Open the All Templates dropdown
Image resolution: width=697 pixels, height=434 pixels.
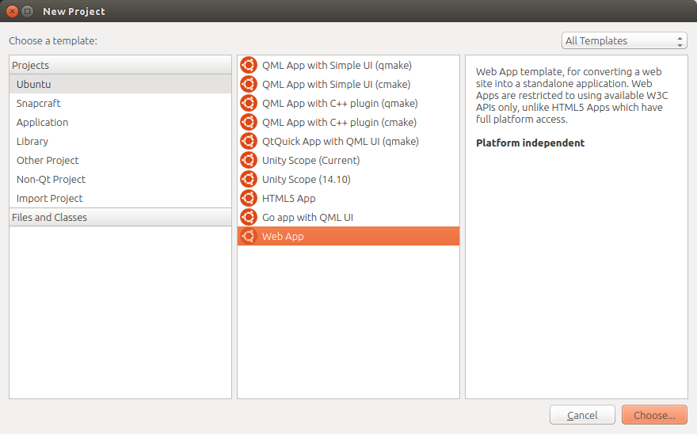(624, 41)
